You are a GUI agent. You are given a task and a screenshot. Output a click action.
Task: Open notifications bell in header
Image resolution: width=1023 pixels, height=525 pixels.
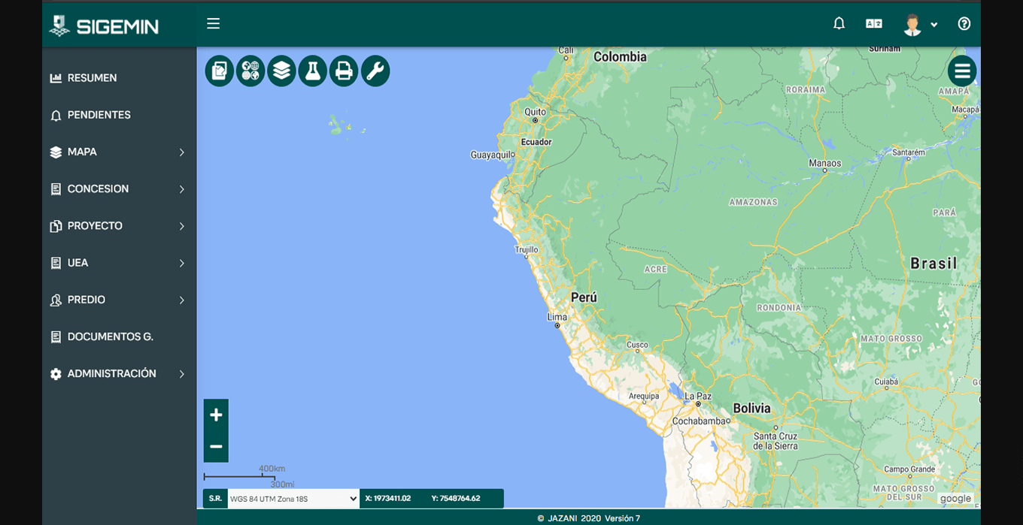839,24
